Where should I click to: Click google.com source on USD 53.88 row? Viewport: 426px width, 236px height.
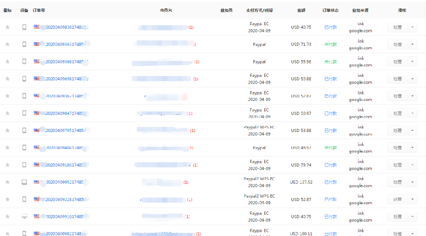pos(360,134)
